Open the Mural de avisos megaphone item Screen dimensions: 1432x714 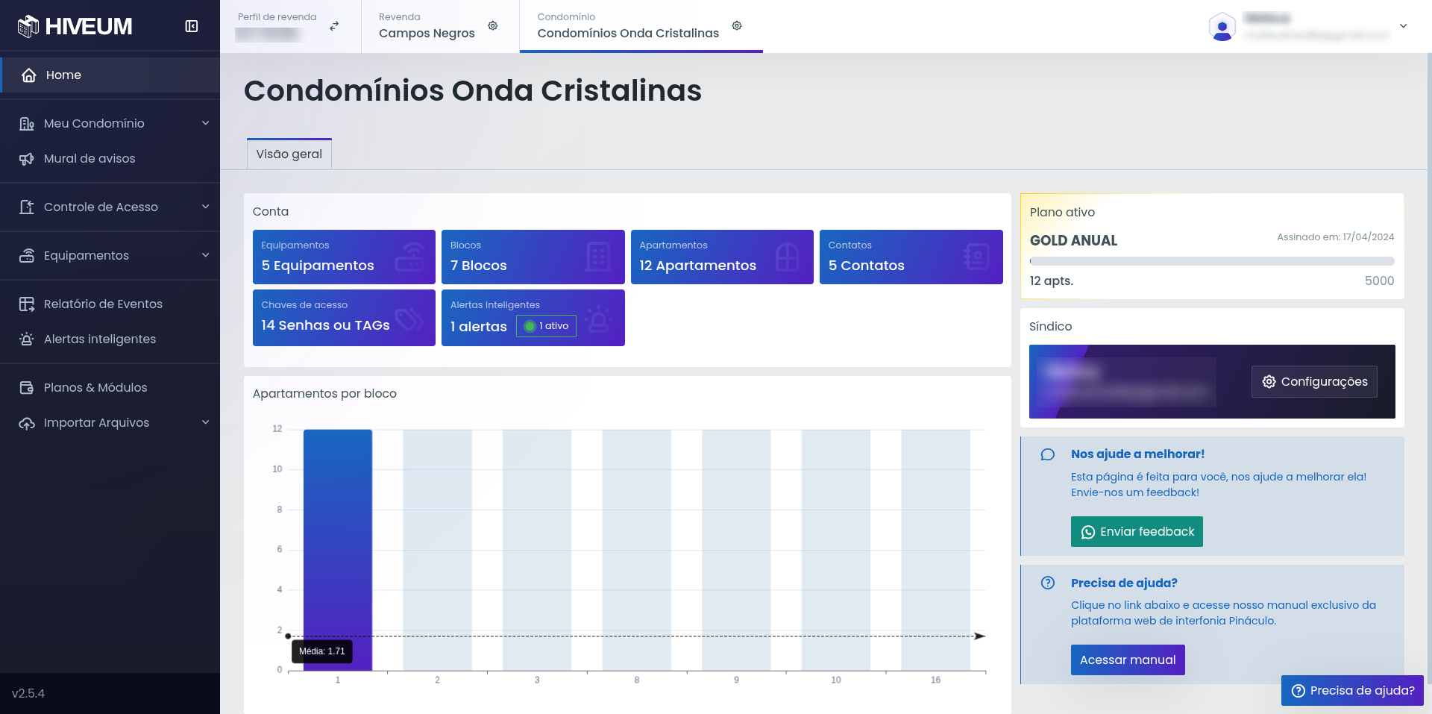click(x=89, y=158)
